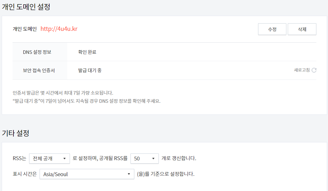Image resolution: width=328 pixels, height=191 pixels.
Task: Click the 수정 button to edit the domain
Action: (x=272, y=29)
